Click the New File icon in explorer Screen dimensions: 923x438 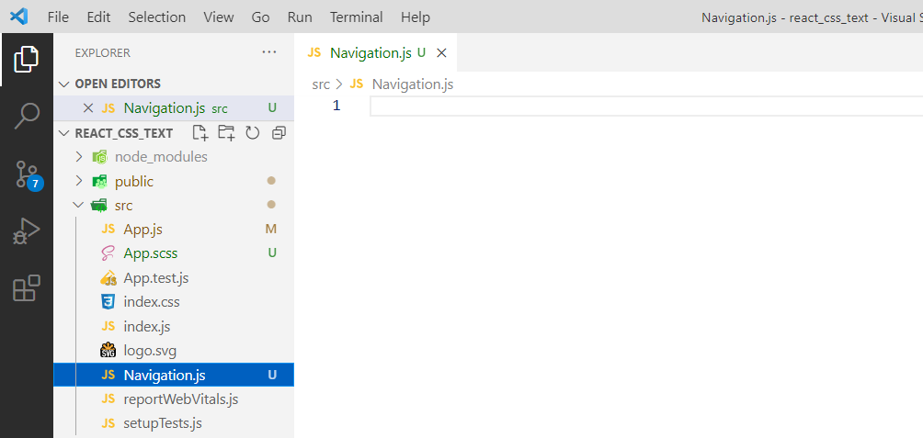click(x=199, y=133)
